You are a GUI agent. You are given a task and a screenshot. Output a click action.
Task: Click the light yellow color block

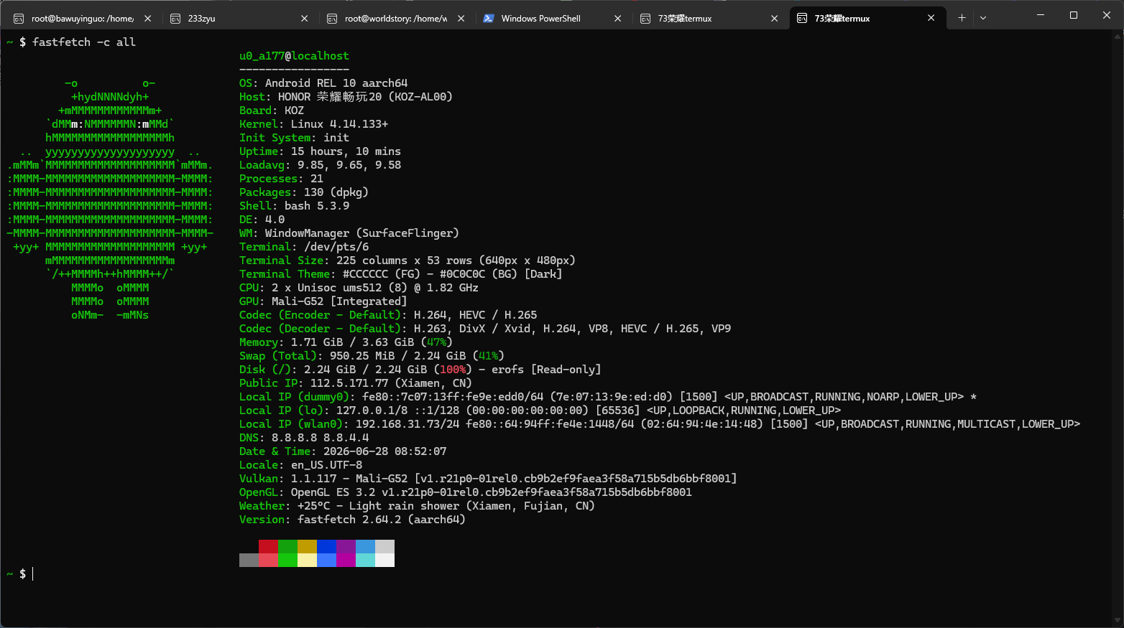pyautogui.click(x=307, y=560)
